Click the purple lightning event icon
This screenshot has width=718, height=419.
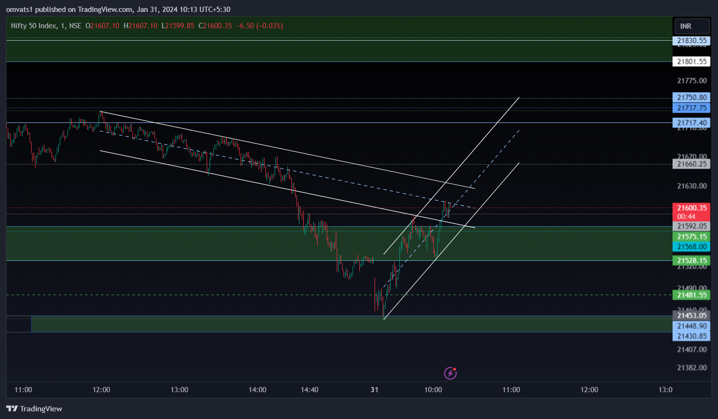point(450,373)
